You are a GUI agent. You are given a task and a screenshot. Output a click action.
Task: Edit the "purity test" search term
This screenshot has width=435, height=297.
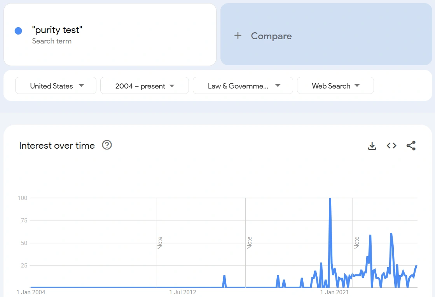57,30
